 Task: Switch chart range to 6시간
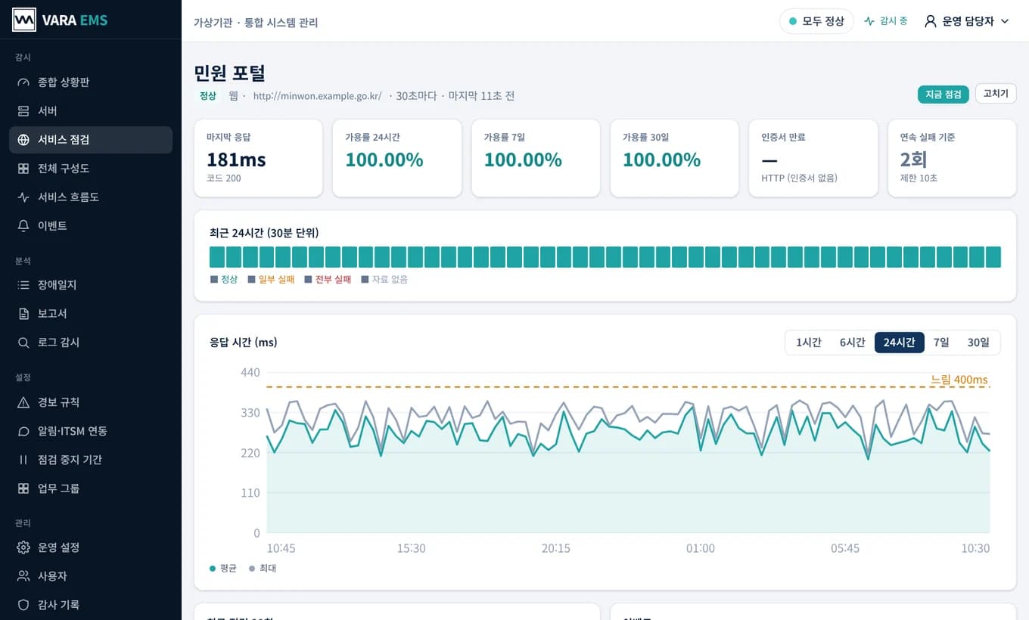click(x=852, y=342)
